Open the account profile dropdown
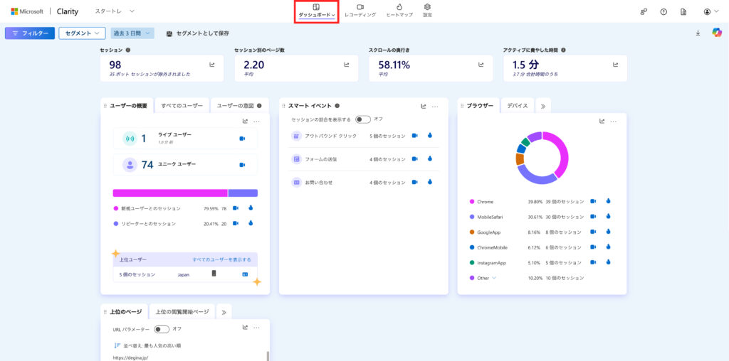The width and height of the screenshot is (729, 361). pyautogui.click(x=707, y=11)
